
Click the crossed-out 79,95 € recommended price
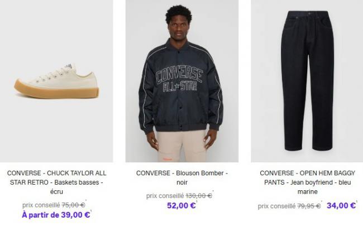(x=309, y=206)
